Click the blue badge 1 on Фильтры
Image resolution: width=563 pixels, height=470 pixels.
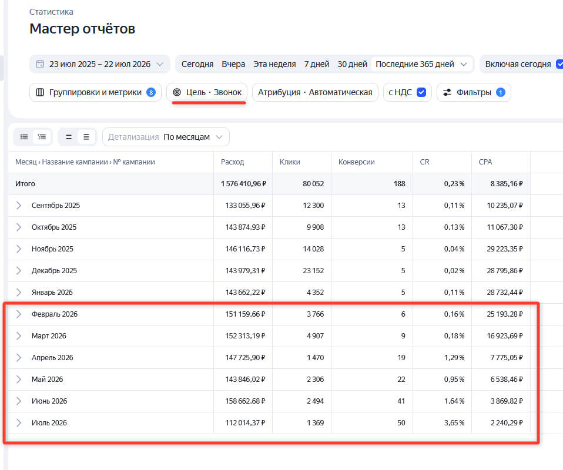tap(501, 92)
